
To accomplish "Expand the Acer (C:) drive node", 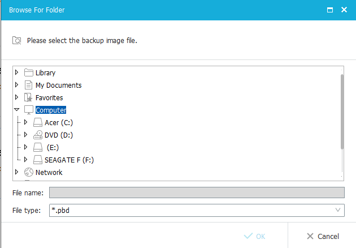I will pos(25,122).
